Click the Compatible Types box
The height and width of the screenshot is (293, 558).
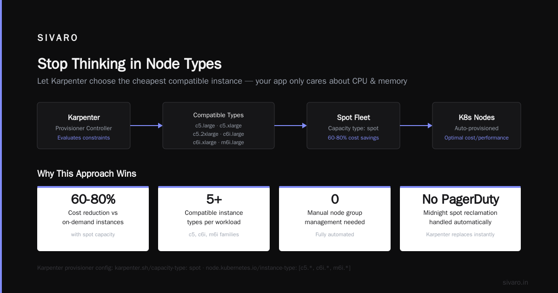[x=219, y=126]
